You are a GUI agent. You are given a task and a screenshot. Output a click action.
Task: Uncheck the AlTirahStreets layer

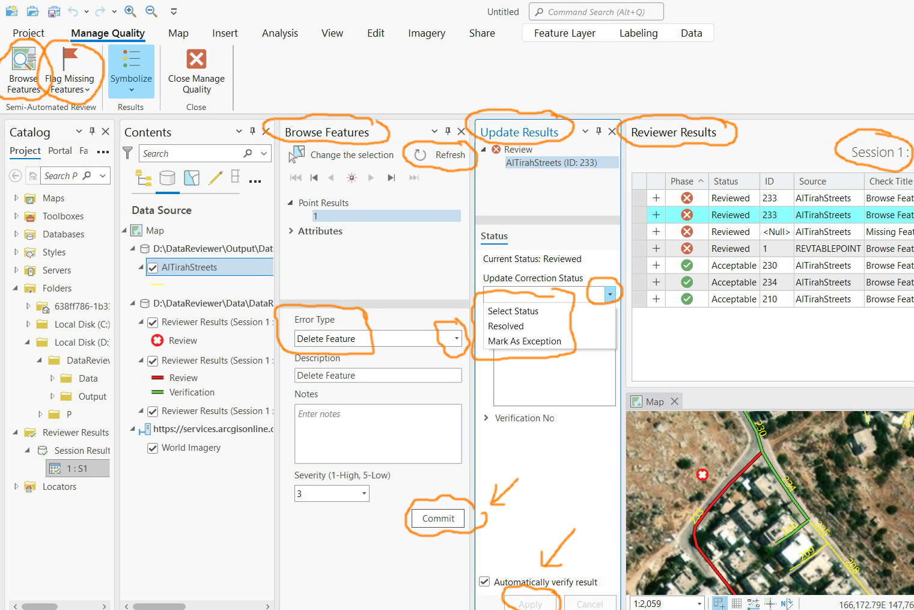click(153, 267)
